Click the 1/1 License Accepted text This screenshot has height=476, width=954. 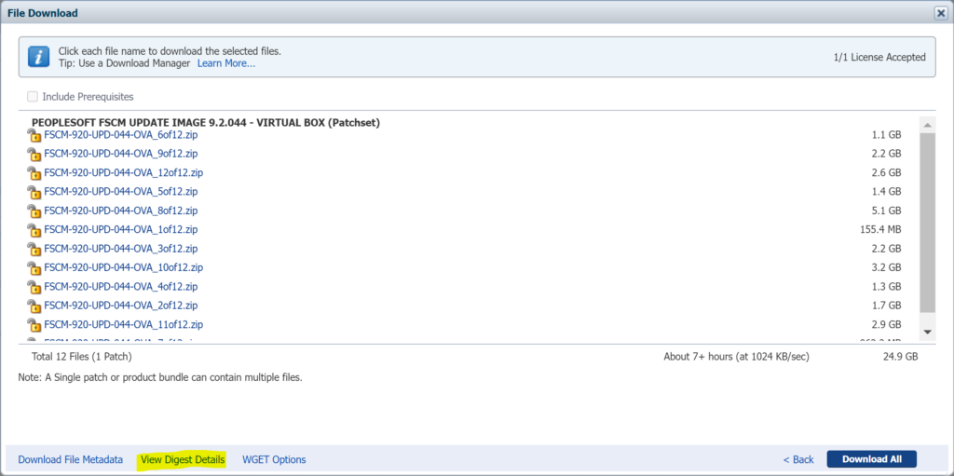[879, 57]
